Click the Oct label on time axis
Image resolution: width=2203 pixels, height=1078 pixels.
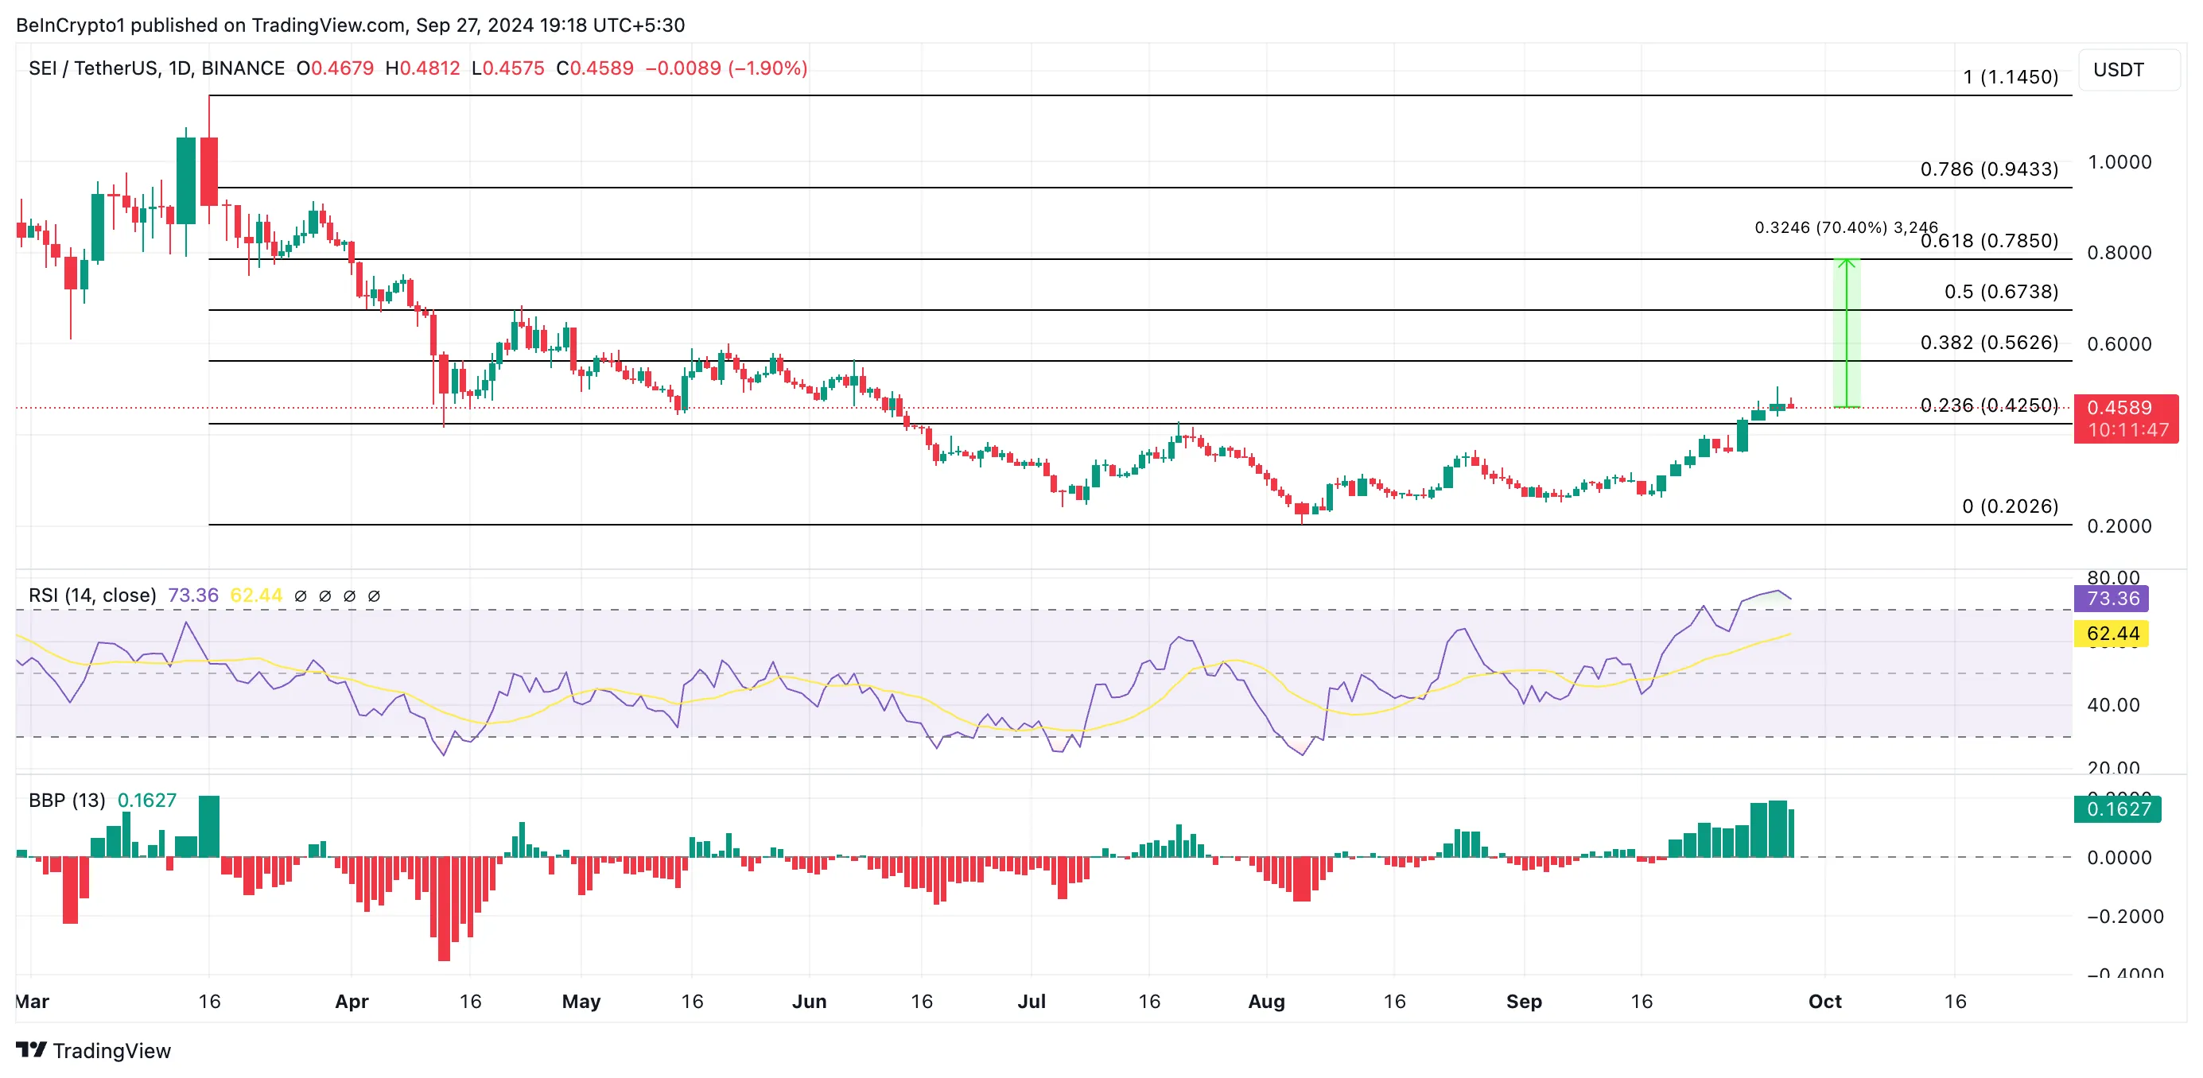point(1824,1001)
